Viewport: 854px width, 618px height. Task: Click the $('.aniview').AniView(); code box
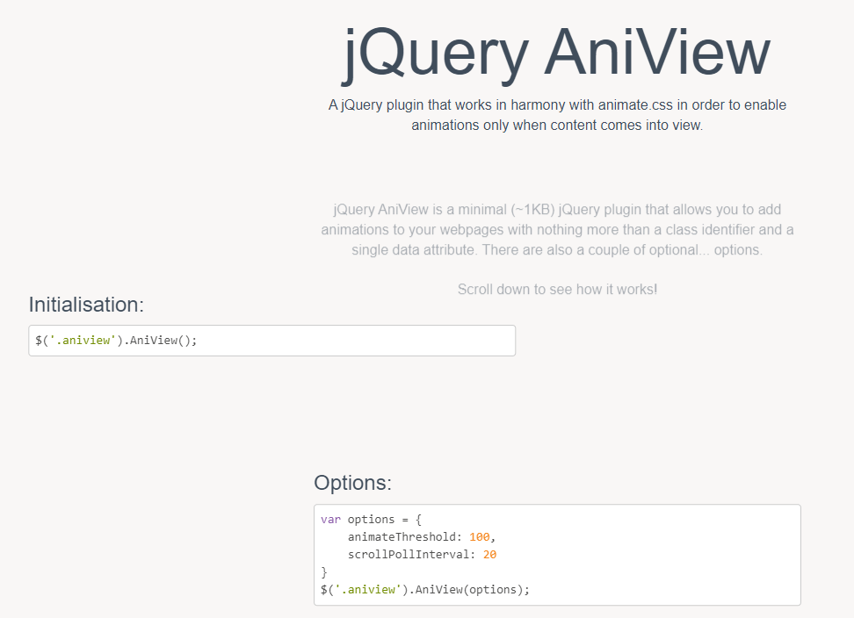click(271, 341)
